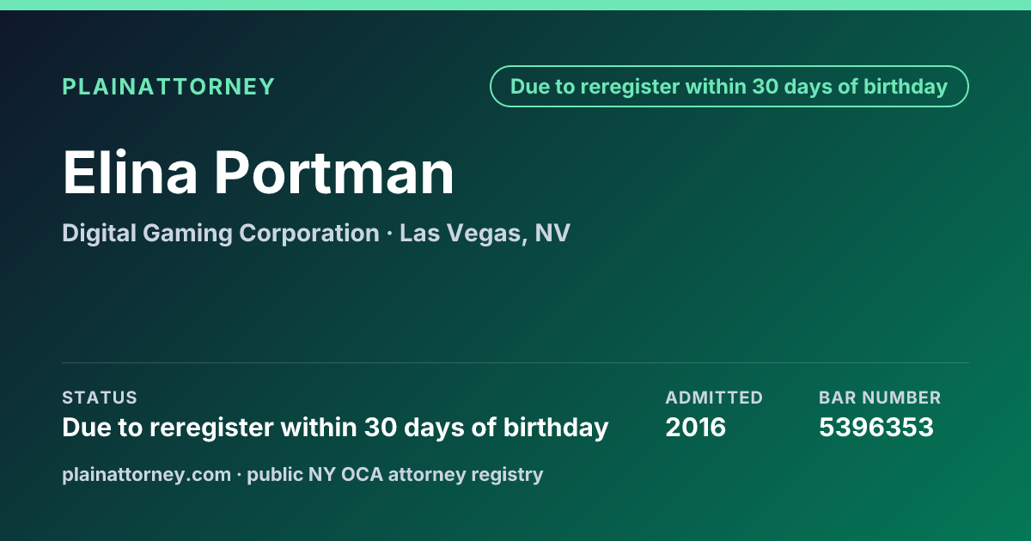Click Digital Gaming Corporation employer text
Image resolution: width=1031 pixels, height=541 pixels.
pyautogui.click(x=221, y=234)
